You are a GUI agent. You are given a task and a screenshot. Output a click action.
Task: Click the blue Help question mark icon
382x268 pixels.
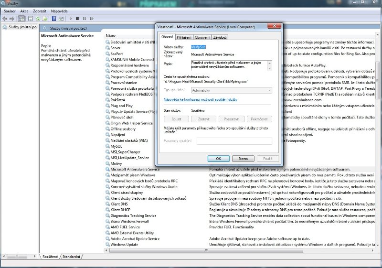coord(54,19)
